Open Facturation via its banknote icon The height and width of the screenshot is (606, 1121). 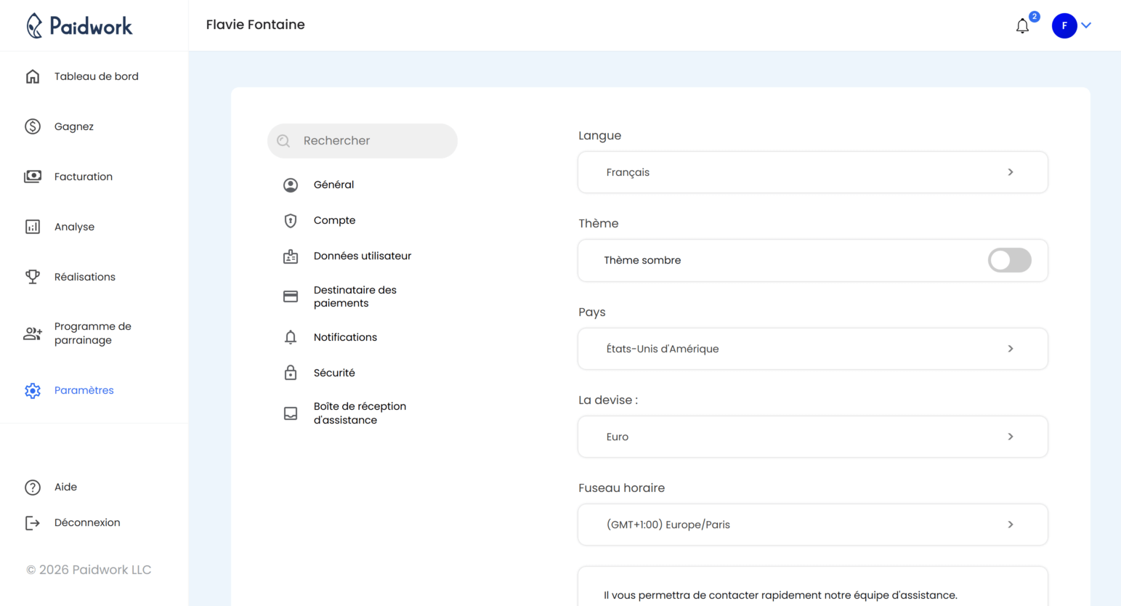tap(33, 176)
